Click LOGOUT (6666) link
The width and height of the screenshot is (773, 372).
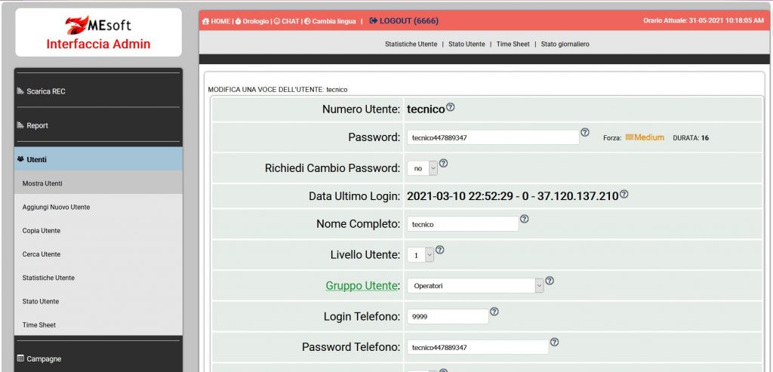tap(408, 20)
